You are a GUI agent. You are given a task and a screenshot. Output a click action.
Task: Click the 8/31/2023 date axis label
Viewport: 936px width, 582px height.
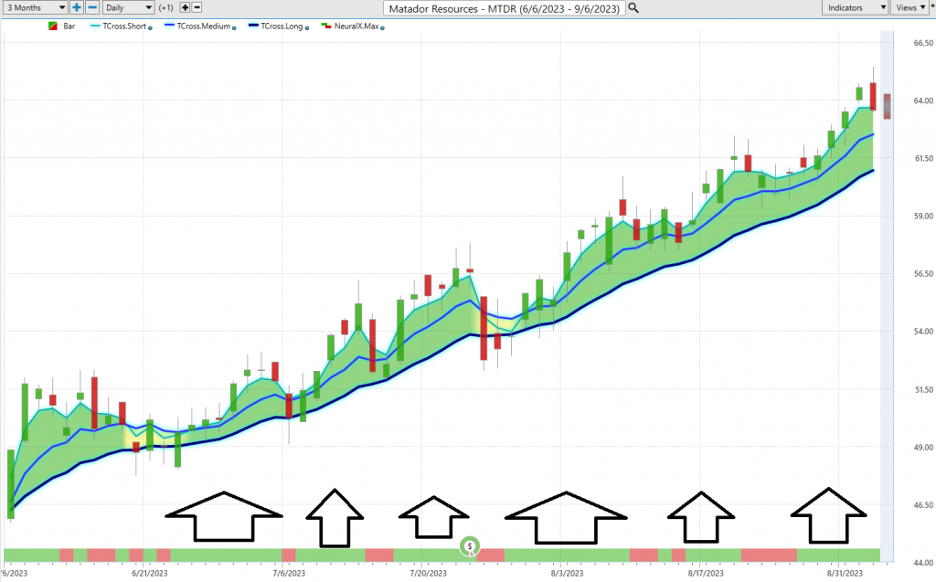pos(844,573)
